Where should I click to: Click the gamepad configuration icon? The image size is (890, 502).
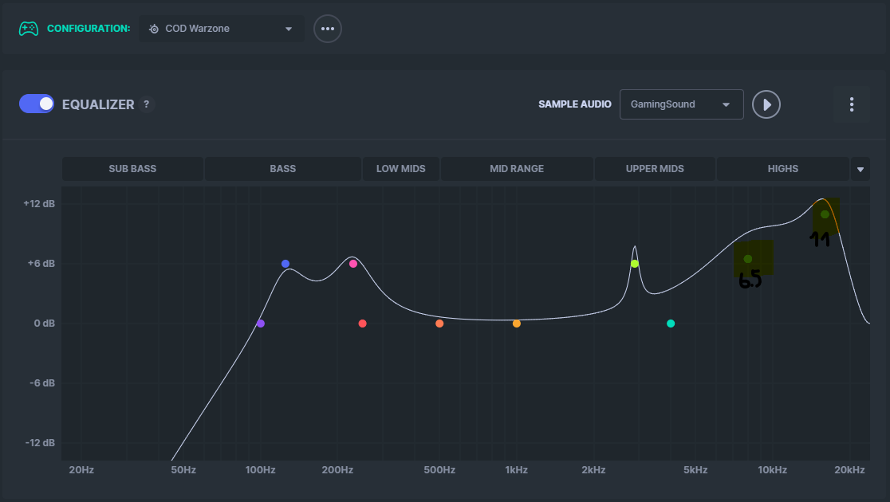click(x=29, y=29)
